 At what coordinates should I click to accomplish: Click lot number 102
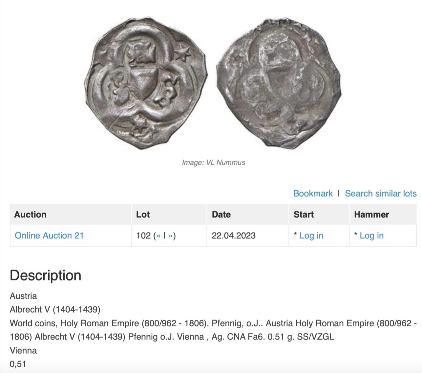tap(143, 235)
